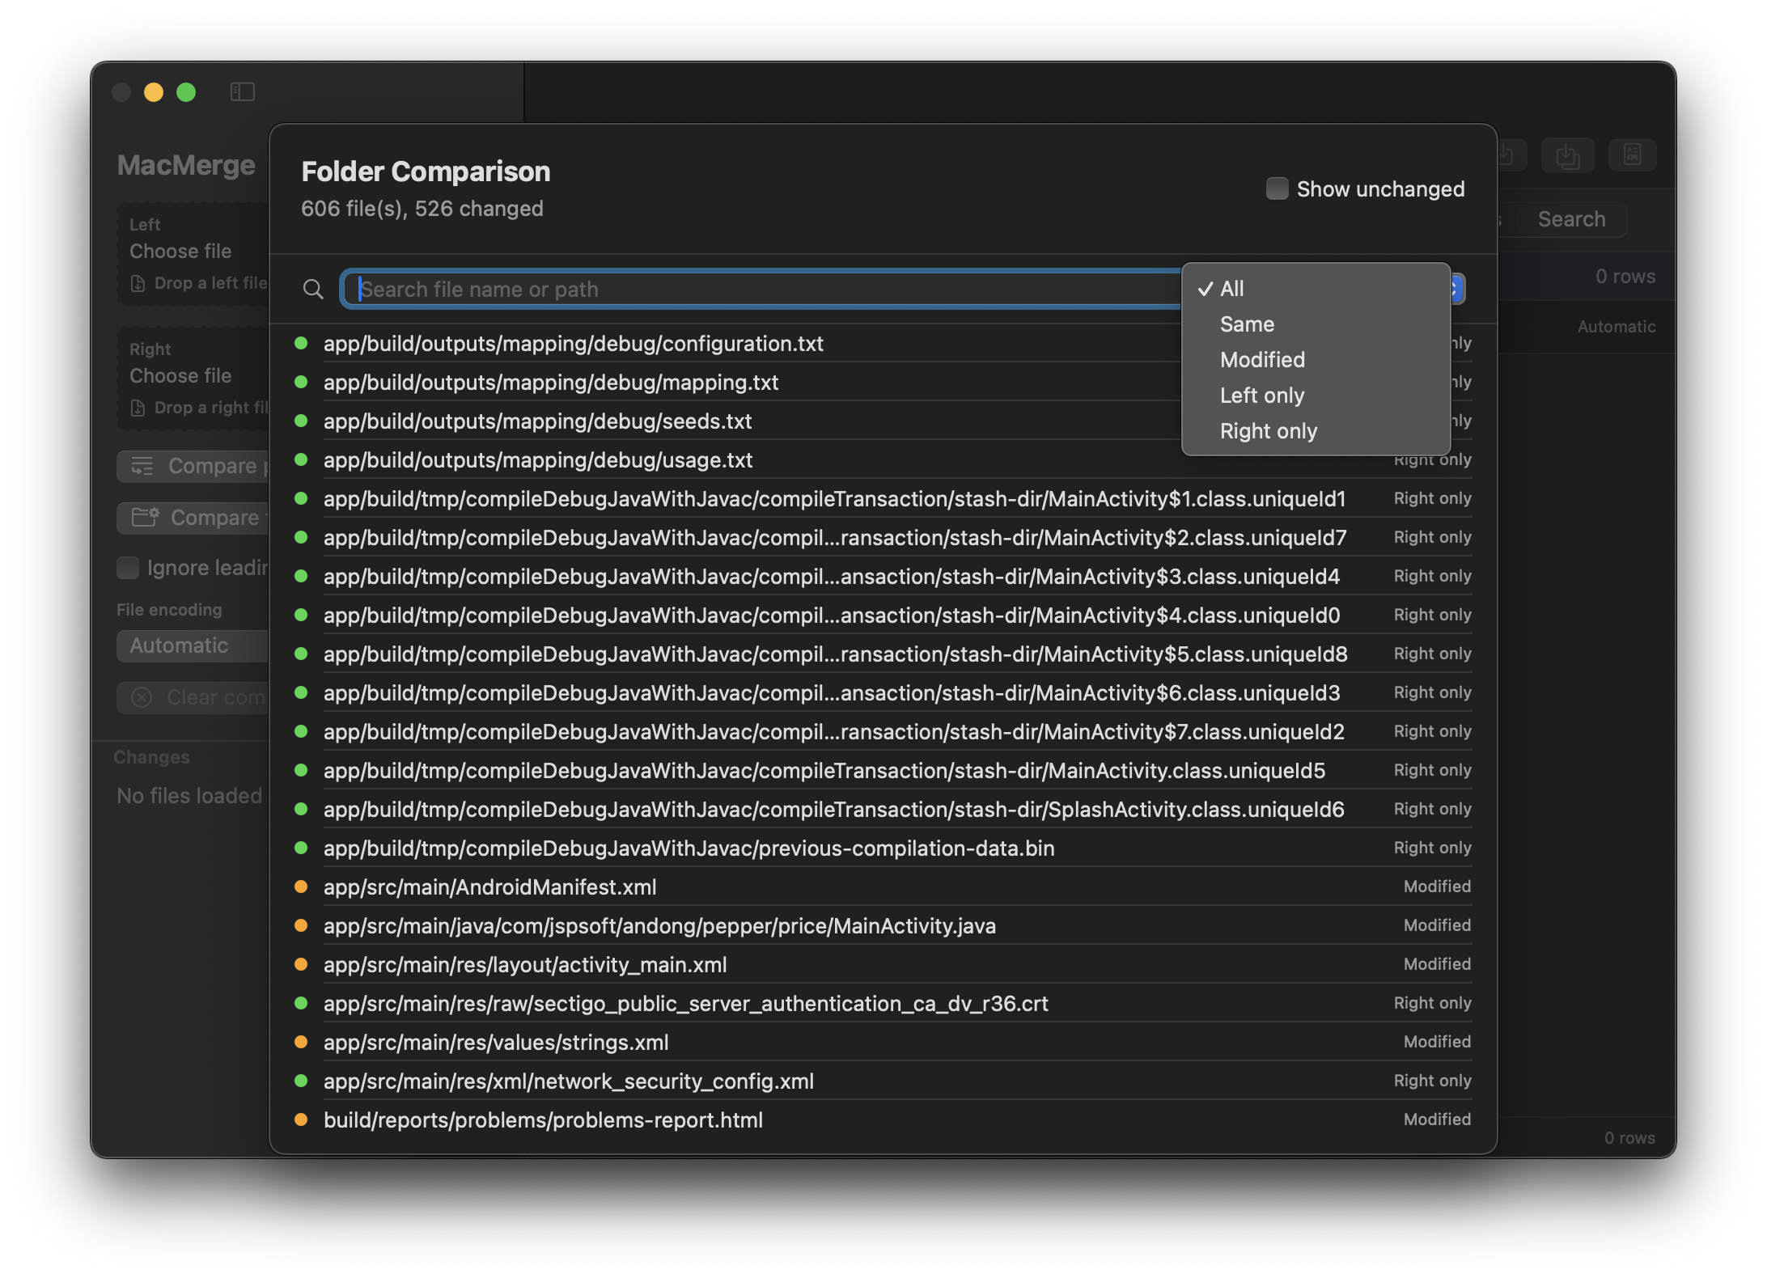
Task: Click the left file document icon
Action: (x=138, y=283)
